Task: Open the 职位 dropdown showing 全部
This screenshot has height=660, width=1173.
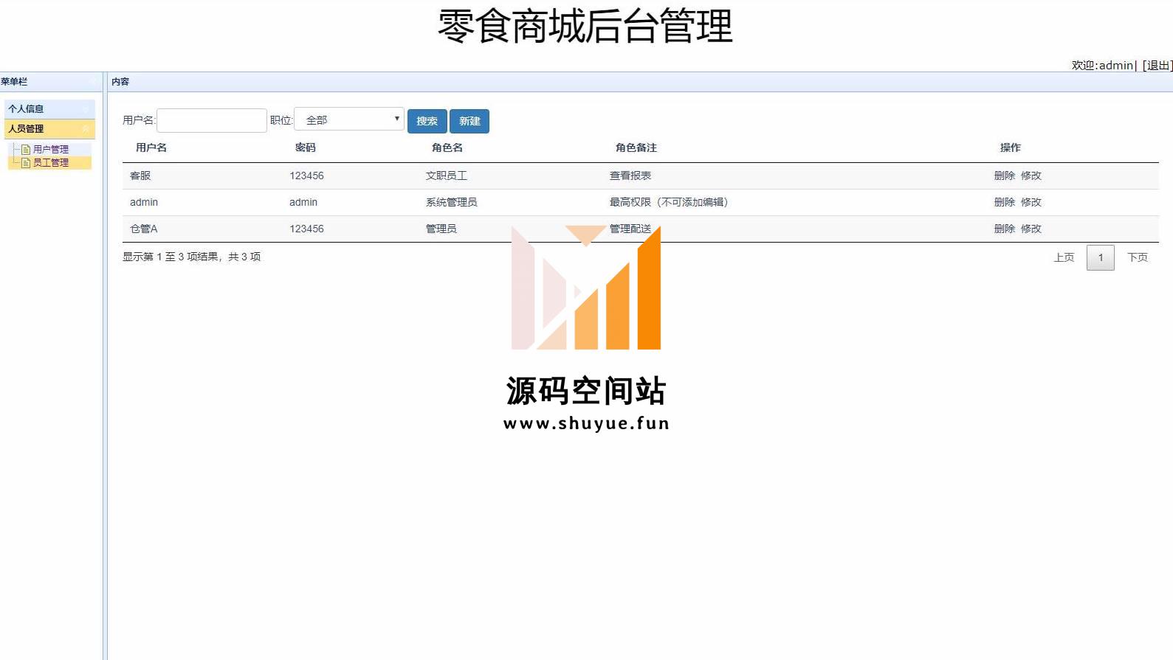Action: pyautogui.click(x=349, y=119)
